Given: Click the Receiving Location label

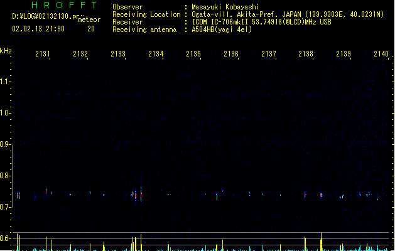Looking at the screenshot, I should pos(146,14).
